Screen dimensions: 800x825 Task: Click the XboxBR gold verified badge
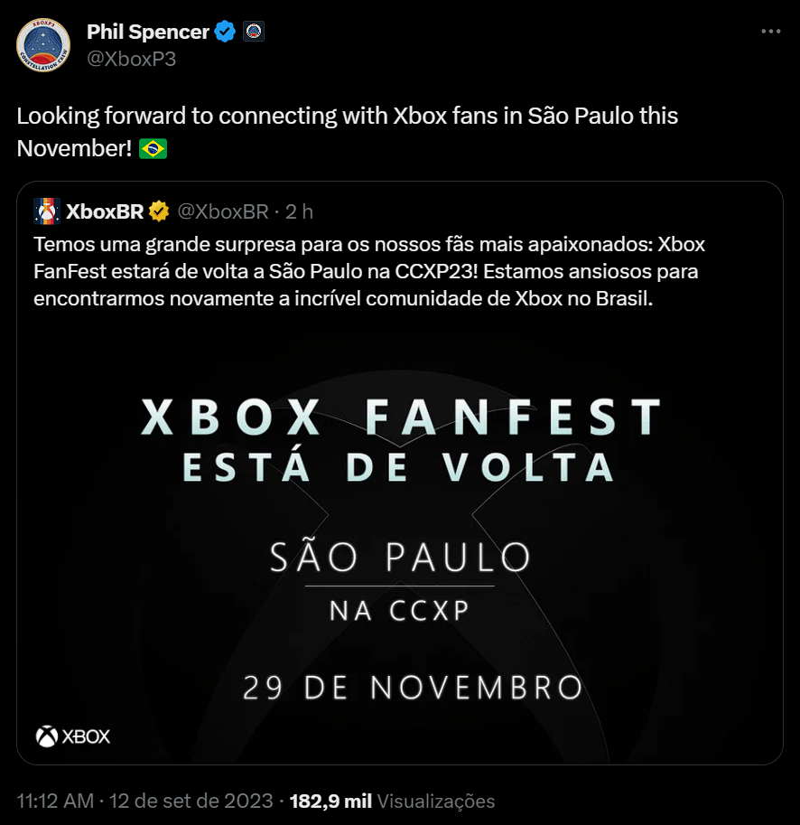coord(159,211)
